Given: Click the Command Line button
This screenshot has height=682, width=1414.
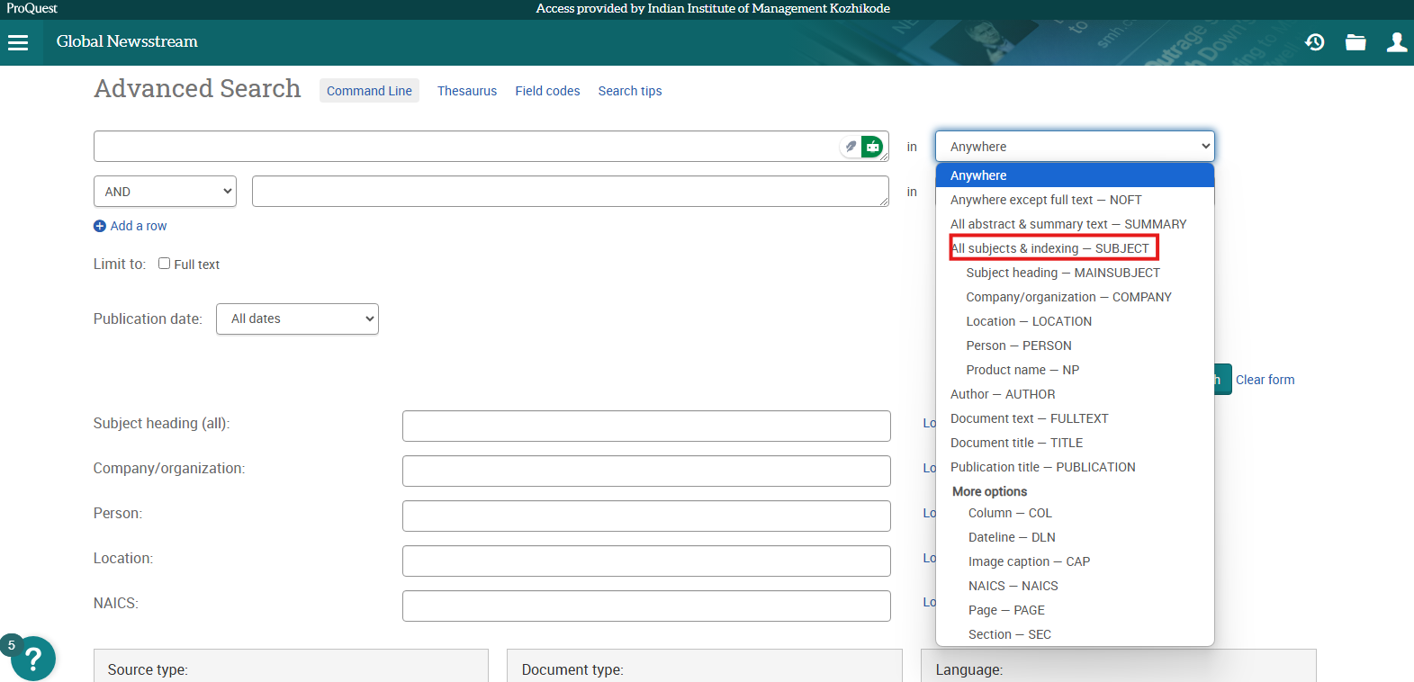Looking at the screenshot, I should click(x=369, y=91).
